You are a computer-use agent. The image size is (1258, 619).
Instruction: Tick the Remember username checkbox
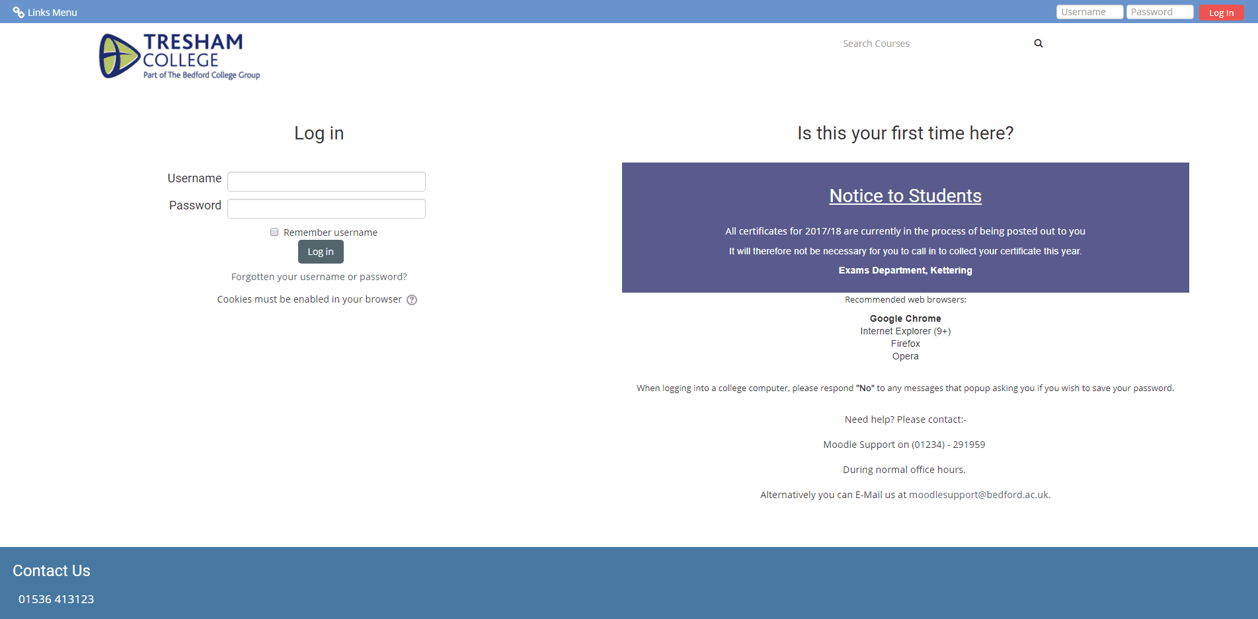click(x=274, y=232)
